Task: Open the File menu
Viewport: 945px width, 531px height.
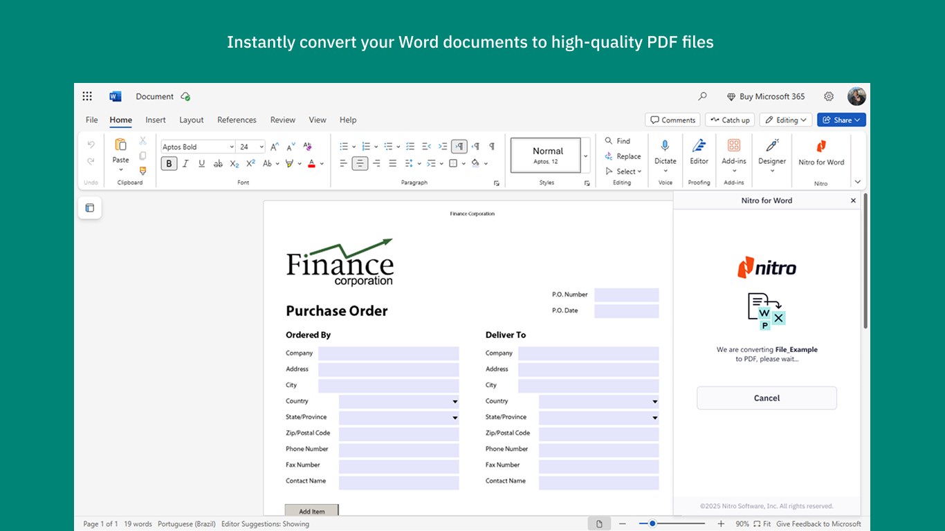Action: 91,120
